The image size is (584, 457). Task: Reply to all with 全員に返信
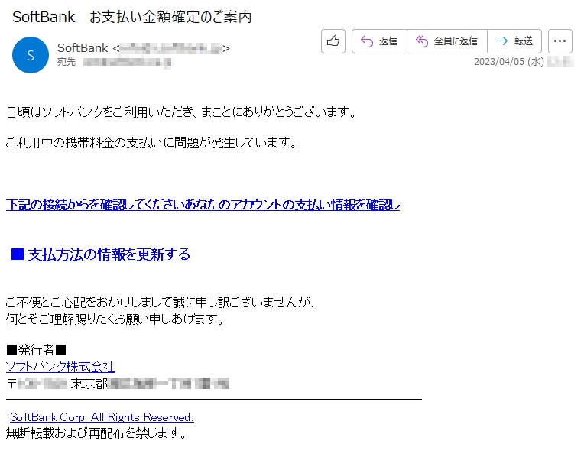447,41
